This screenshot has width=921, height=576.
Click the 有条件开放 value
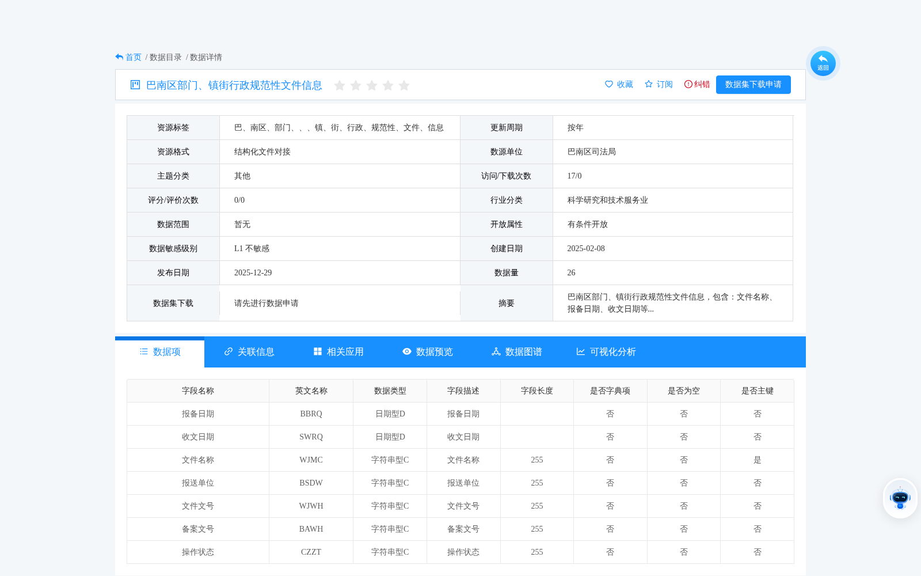tap(588, 225)
